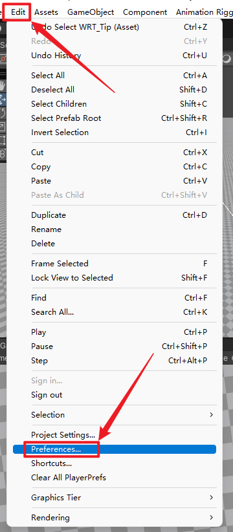The height and width of the screenshot is (532, 233).
Task: Choose Frame Selected
Action: click(x=115, y=263)
